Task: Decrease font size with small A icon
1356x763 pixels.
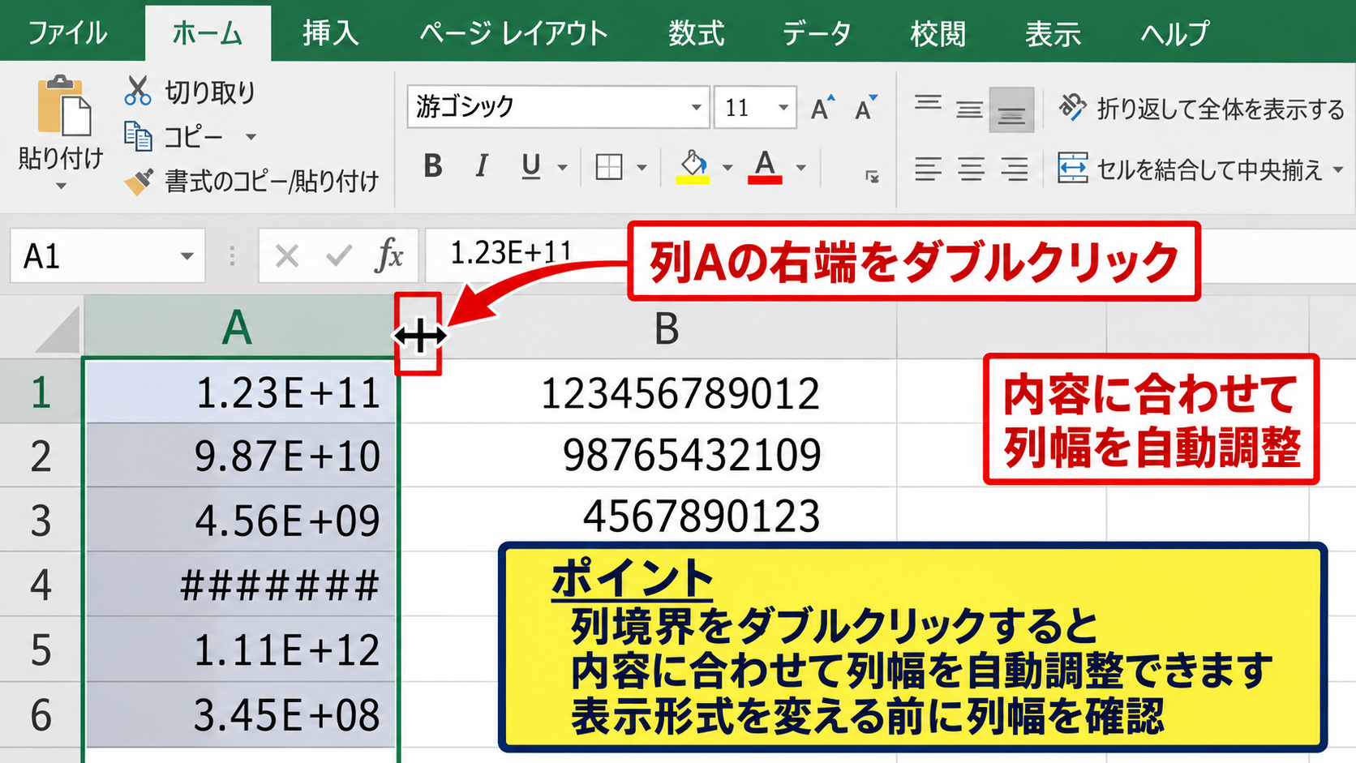Action: click(866, 108)
